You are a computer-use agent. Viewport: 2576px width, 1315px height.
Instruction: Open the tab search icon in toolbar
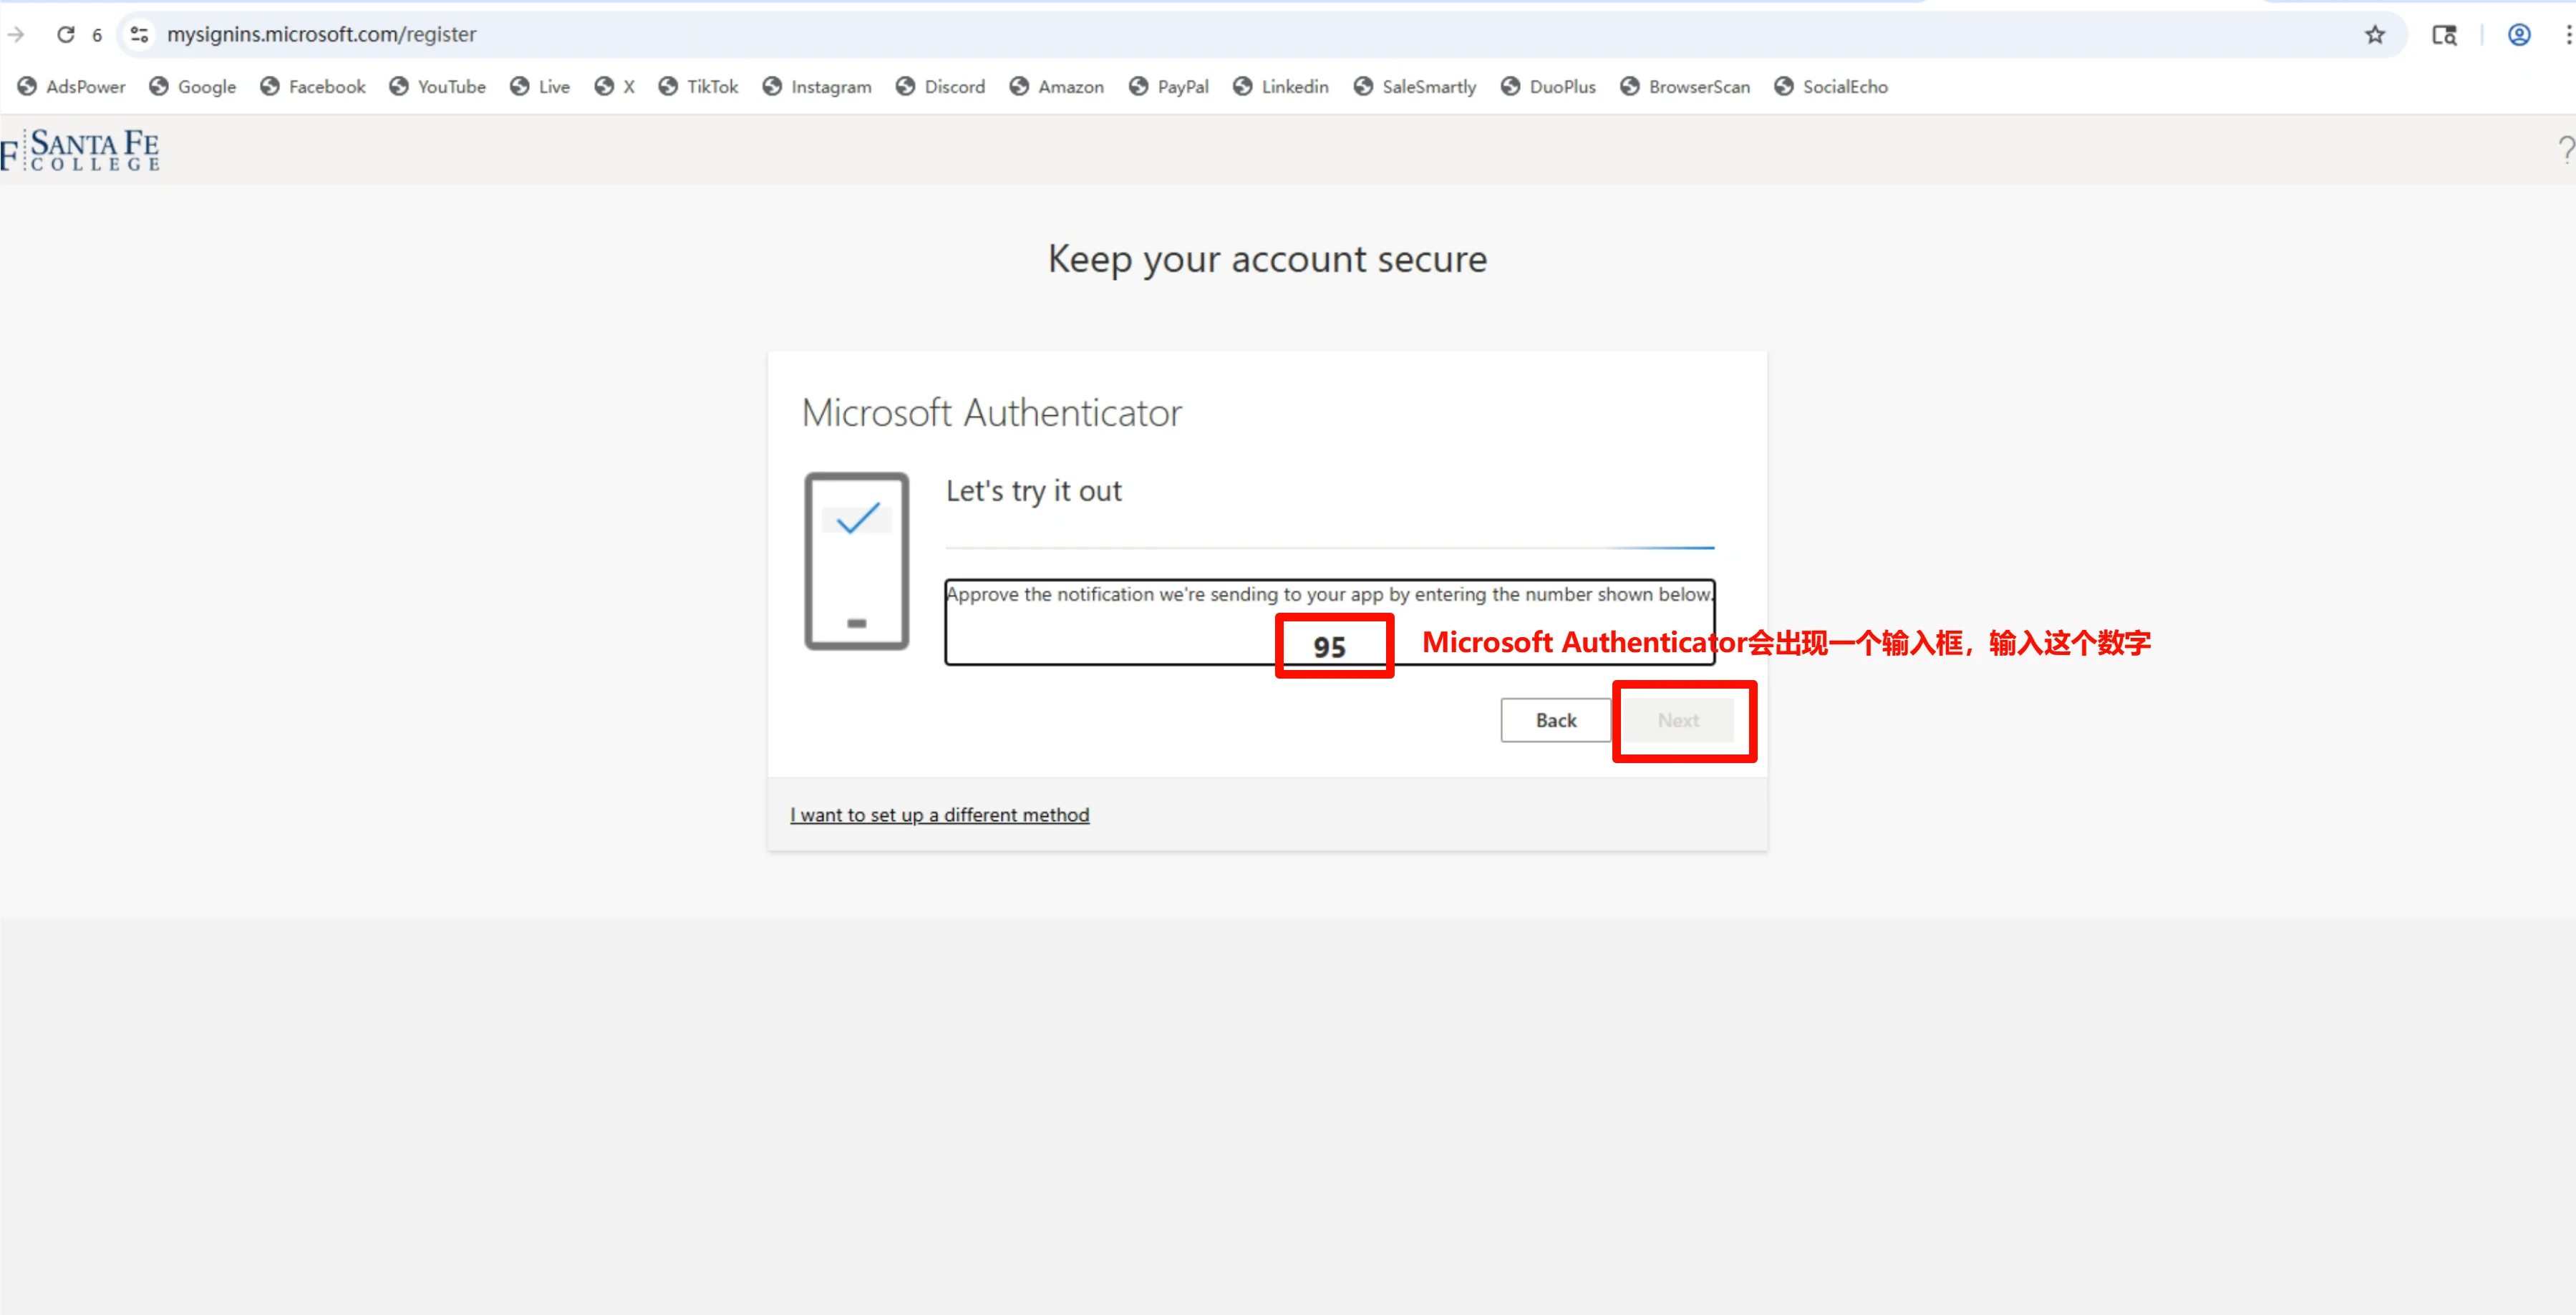pyautogui.click(x=2444, y=35)
